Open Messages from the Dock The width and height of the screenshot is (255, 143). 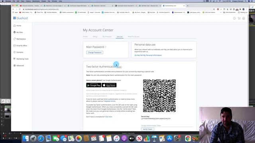(63, 139)
